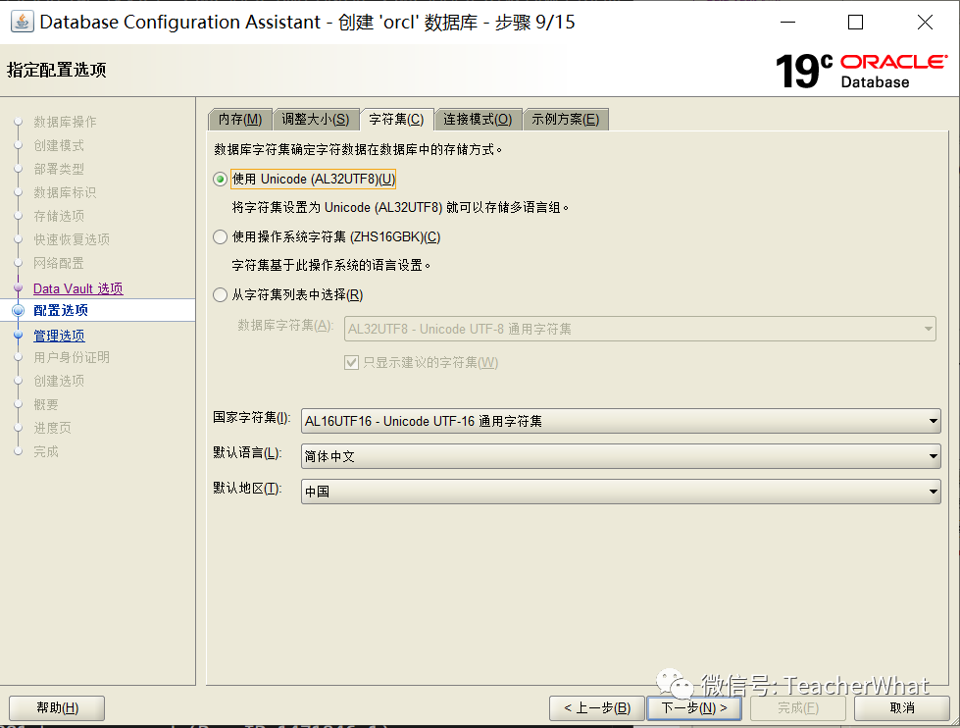960x728 pixels.
Task: Go to the 管理选项 step
Action: point(58,334)
